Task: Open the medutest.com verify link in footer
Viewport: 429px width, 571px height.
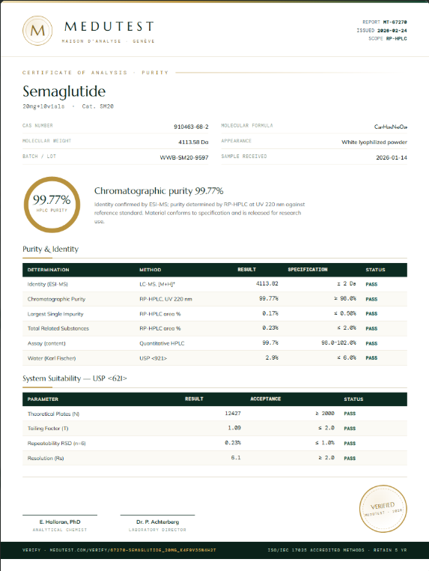Action: (119, 550)
